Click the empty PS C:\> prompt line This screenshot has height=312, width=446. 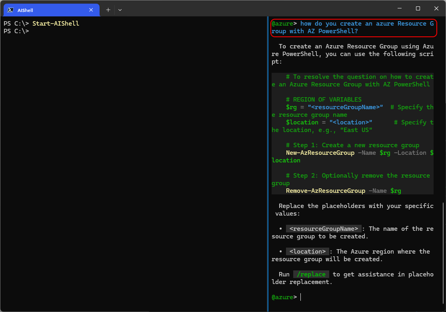coord(16,31)
